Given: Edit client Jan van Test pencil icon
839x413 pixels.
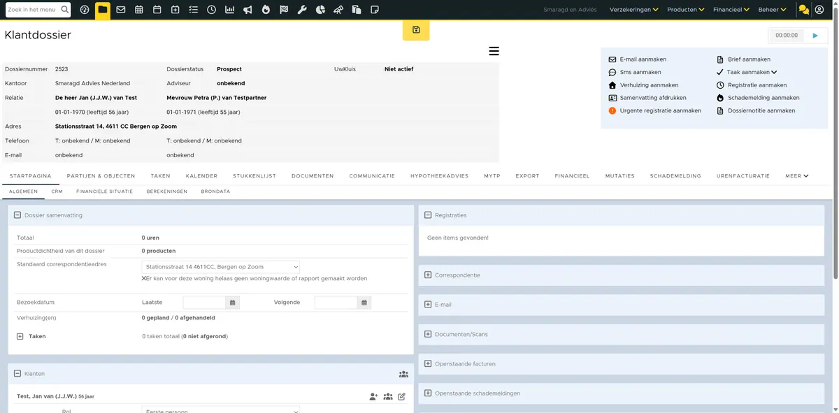Looking at the screenshot, I should point(401,396).
